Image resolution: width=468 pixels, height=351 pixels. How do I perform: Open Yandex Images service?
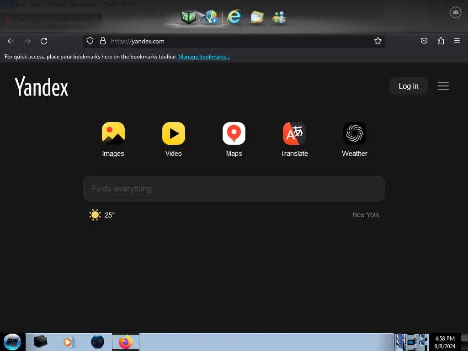click(x=113, y=139)
